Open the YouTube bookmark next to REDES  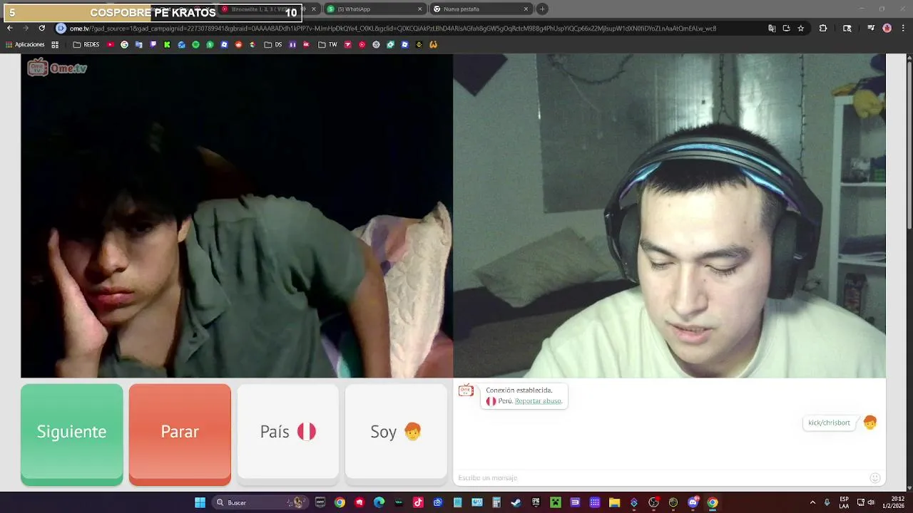[110, 44]
